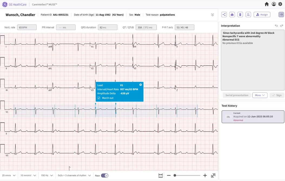Go to the home page icon
The height and width of the screenshot is (181, 285).
[x=267, y=4]
